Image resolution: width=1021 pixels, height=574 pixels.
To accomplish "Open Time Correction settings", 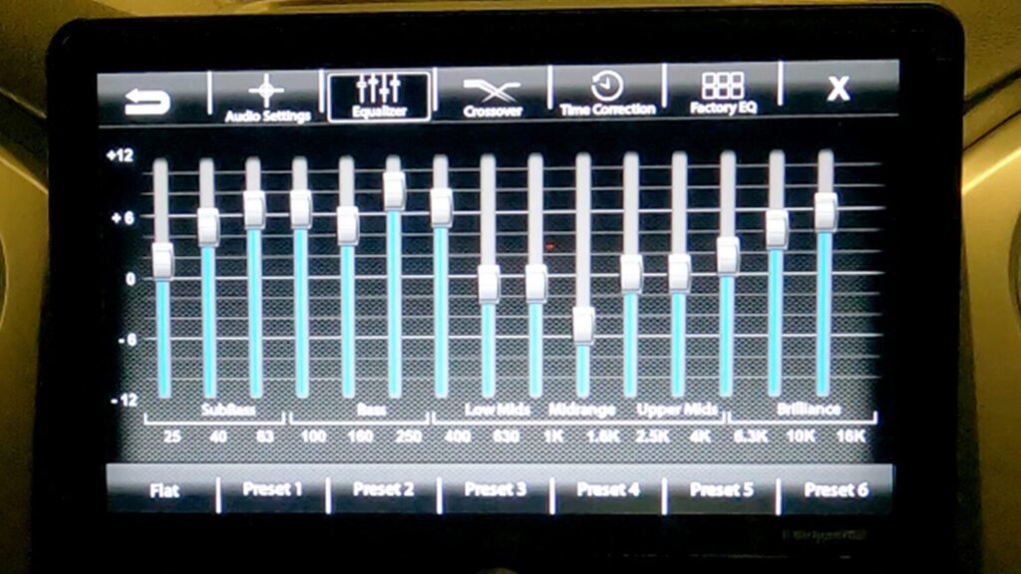I will click(x=607, y=95).
